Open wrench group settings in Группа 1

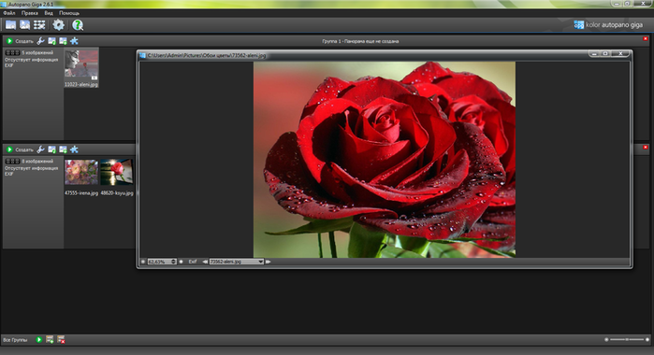(x=40, y=41)
